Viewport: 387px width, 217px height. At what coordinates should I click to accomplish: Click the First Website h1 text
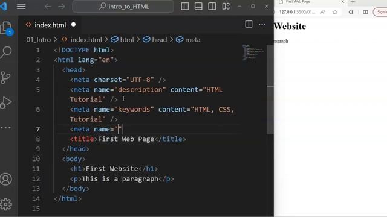click(x=112, y=169)
